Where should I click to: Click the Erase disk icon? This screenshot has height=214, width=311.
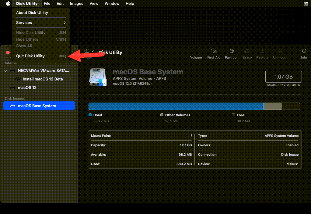point(247,51)
